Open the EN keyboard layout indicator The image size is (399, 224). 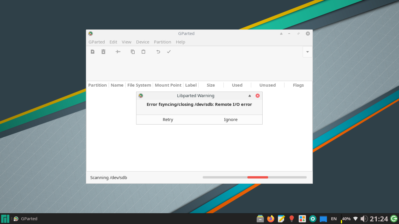334,219
